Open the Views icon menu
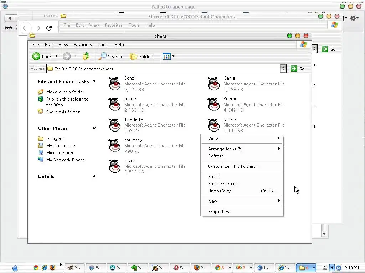The height and width of the screenshot is (273, 365). pyautogui.click(x=168, y=56)
